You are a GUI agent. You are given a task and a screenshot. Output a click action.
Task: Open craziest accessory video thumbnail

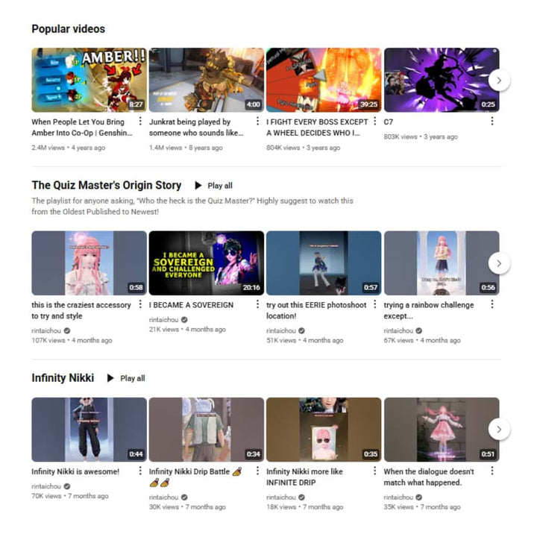coord(89,263)
